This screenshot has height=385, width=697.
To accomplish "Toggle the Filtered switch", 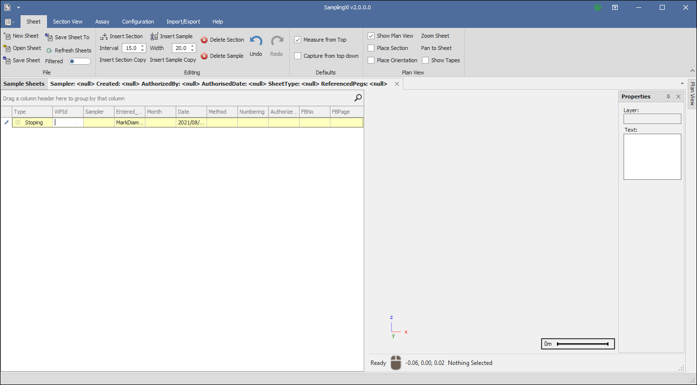I will [80, 61].
